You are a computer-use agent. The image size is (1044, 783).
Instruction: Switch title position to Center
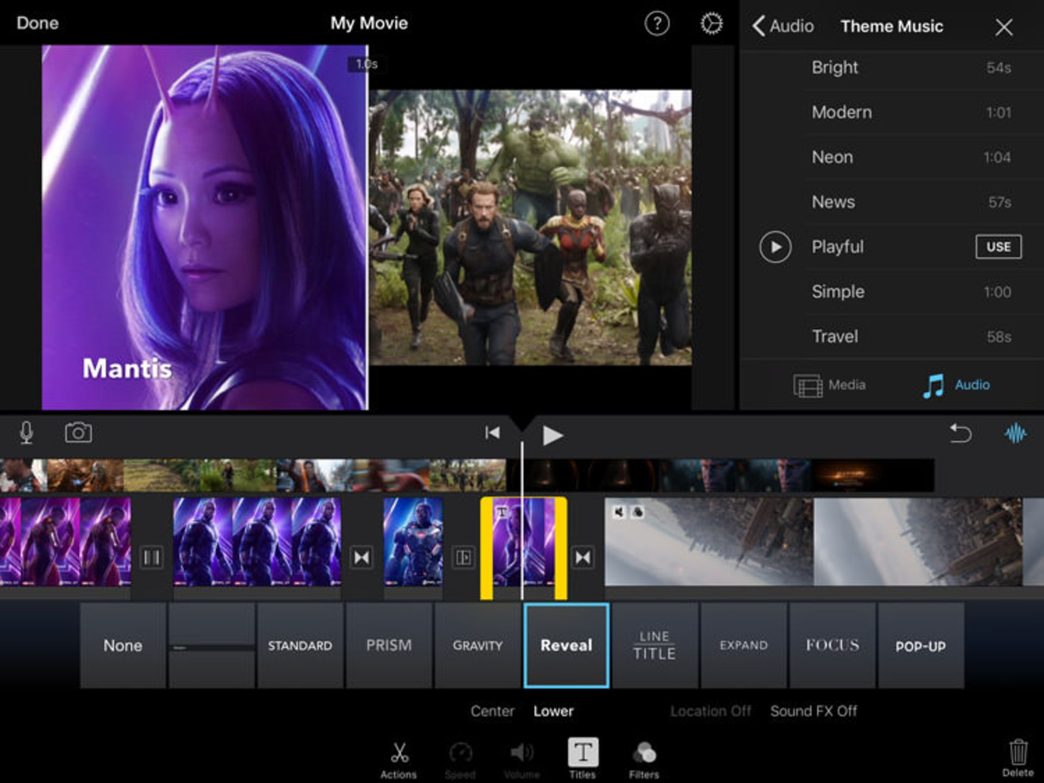[492, 711]
